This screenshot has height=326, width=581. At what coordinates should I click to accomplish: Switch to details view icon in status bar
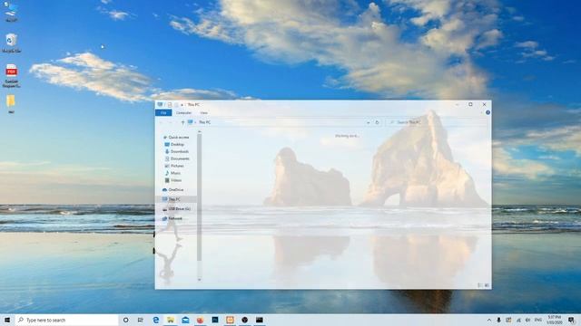[x=480, y=285]
